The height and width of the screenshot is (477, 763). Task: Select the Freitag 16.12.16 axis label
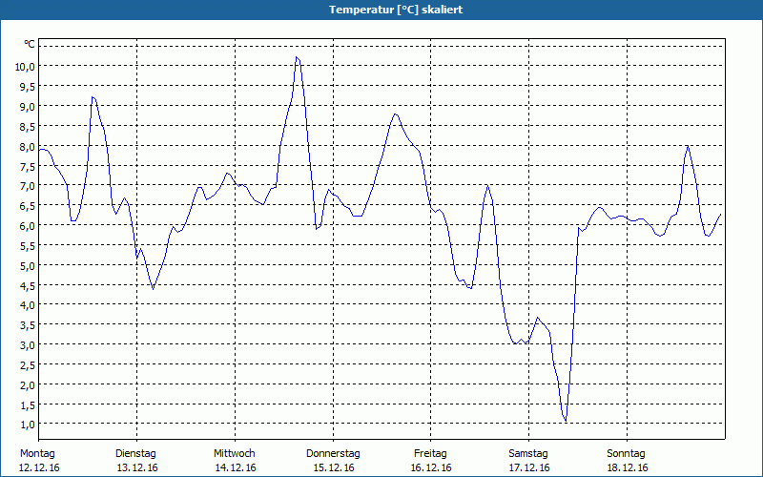coord(431,461)
